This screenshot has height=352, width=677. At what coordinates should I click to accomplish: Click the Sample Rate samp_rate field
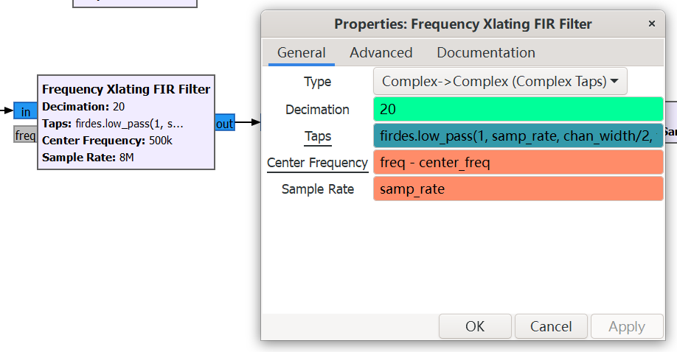(518, 189)
